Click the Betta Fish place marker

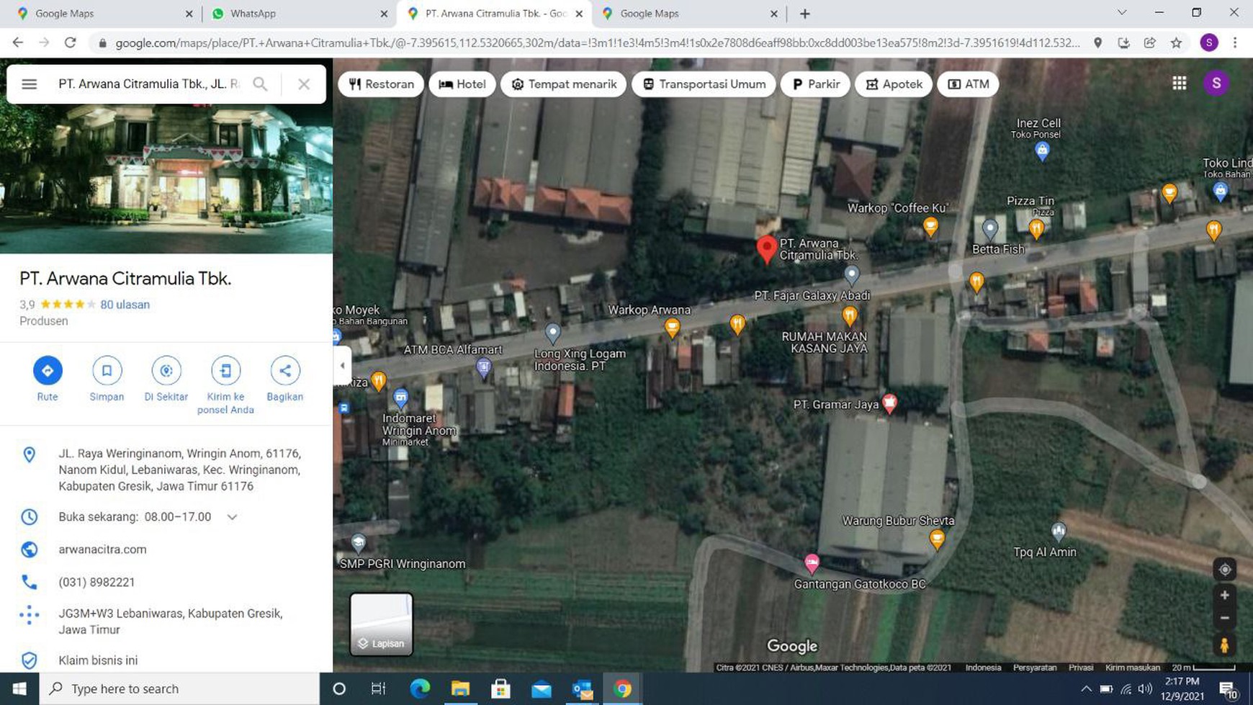click(990, 230)
